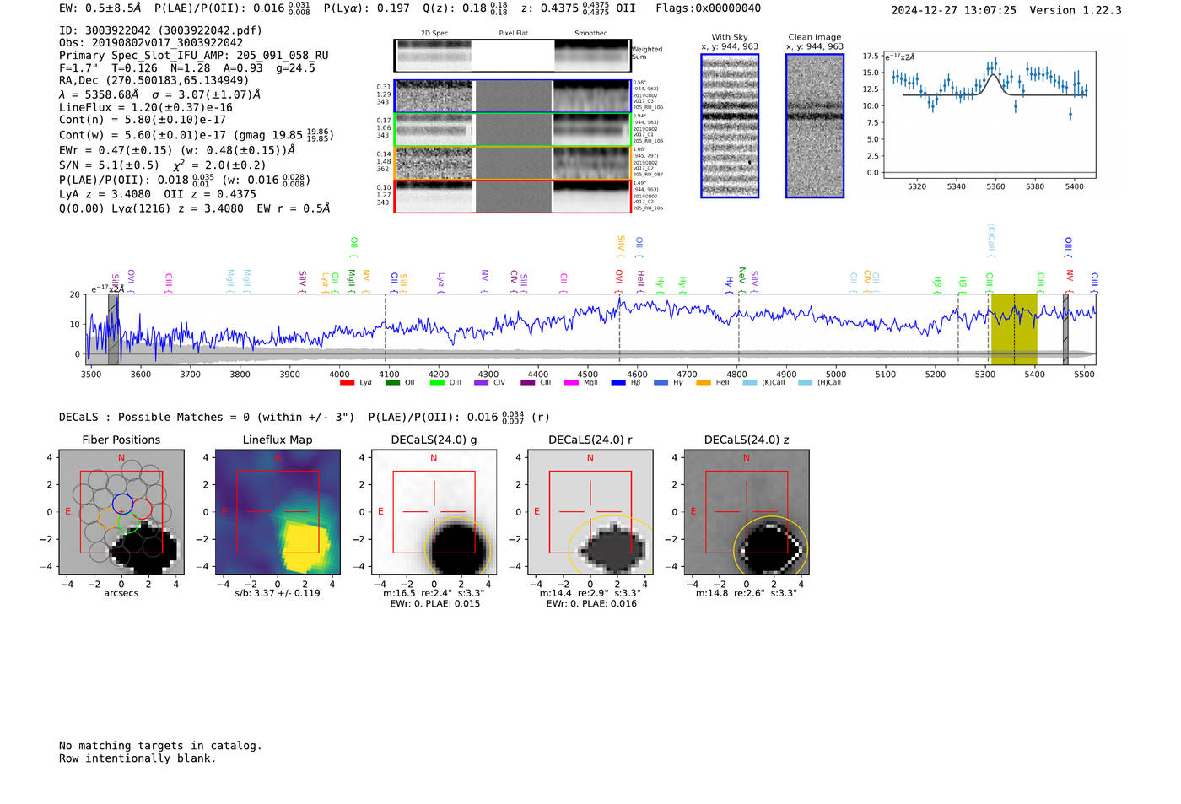The width and height of the screenshot is (1181, 804).
Task: Click the Flags:0x00000040 text
Action: tap(709, 8)
